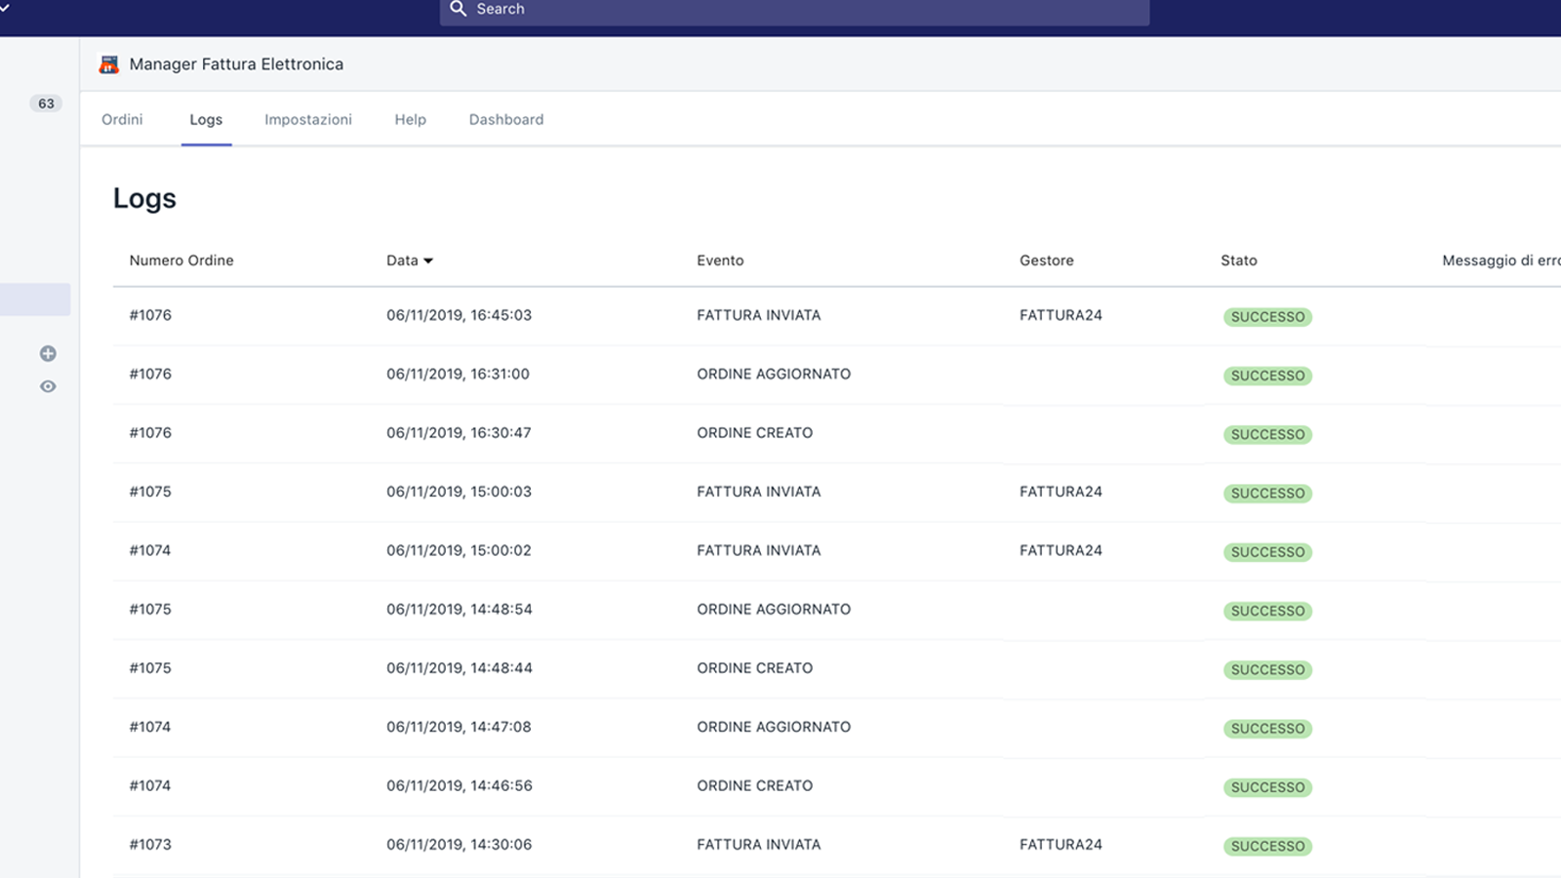Focus the Search input field
Image resolution: width=1561 pixels, height=878 pixels.
(794, 10)
